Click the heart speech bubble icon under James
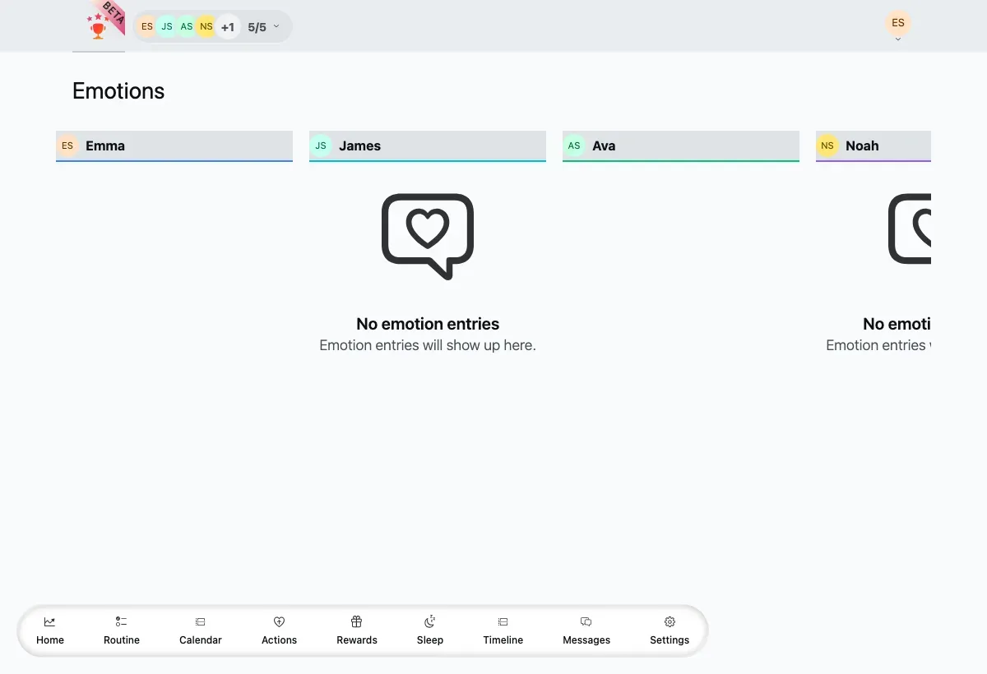The width and height of the screenshot is (987, 674). 428,236
